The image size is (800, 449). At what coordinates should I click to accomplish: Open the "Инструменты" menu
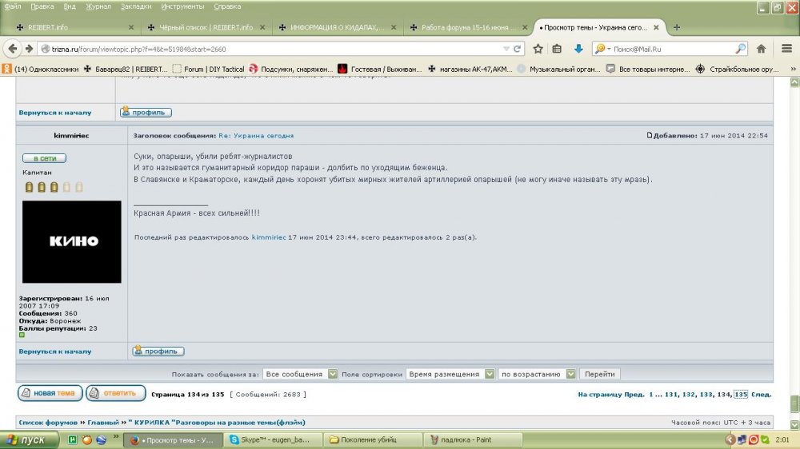(x=183, y=6)
